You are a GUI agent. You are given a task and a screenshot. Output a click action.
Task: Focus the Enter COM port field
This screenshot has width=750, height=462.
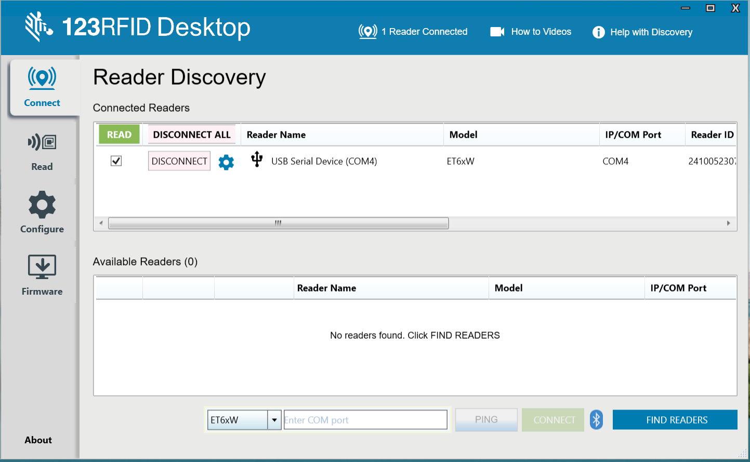[x=365, y=420]
